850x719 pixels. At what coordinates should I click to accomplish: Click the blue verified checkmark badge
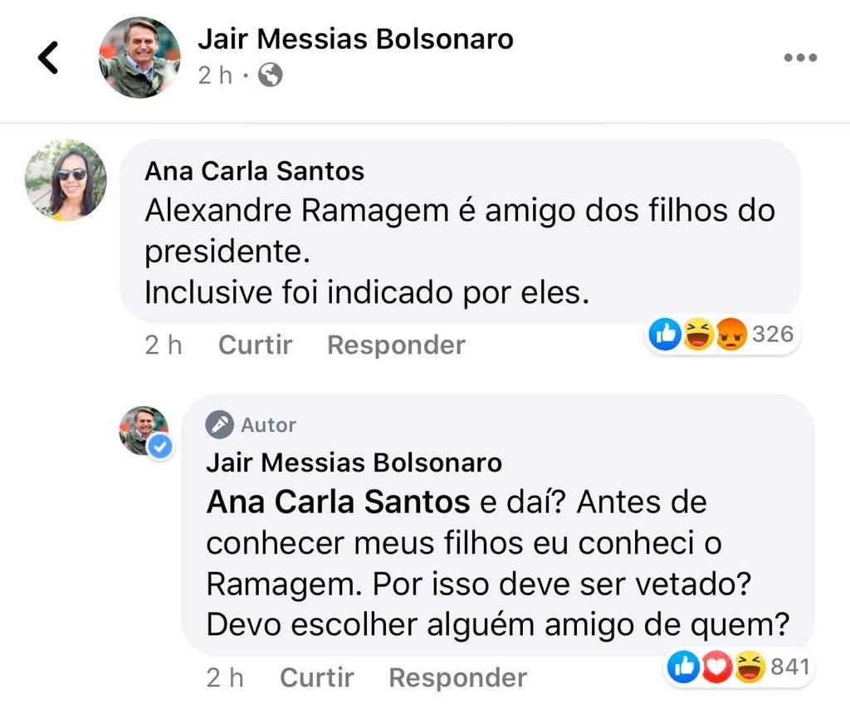coord(160,448)
